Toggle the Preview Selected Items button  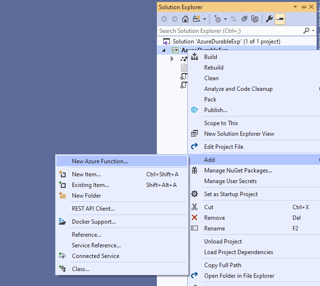click(x=280, y=19)
